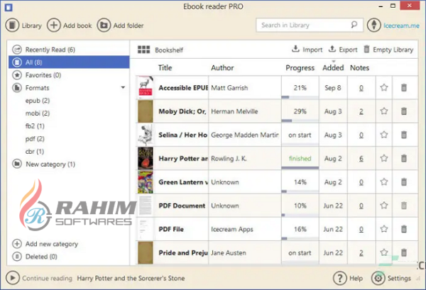Click the icecream.me link
This screenshot has width=426, height=290.
pyautogui.click(x=401, y=26)
